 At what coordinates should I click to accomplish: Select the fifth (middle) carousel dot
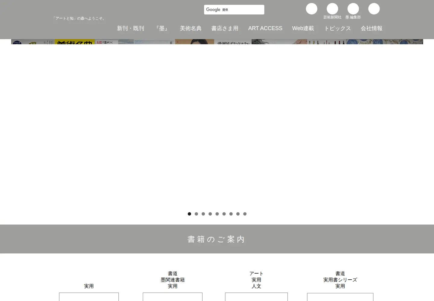(x=217, y=214)
